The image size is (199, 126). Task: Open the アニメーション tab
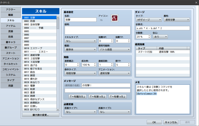point(11,59)
